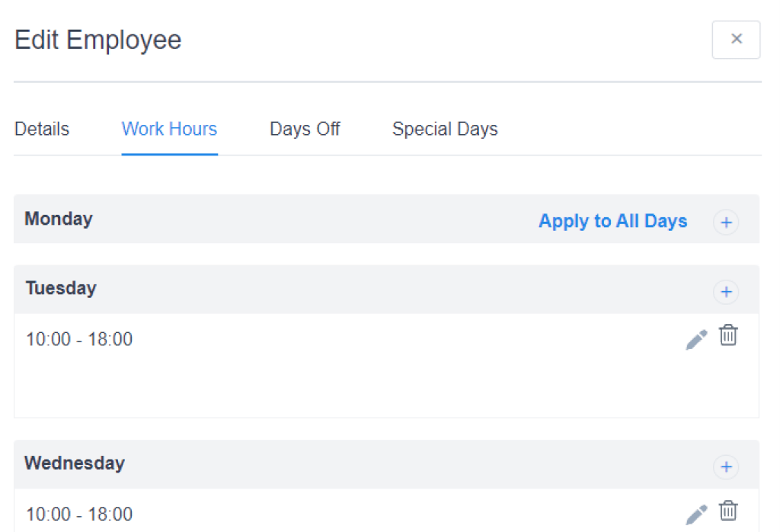This screenshot has height=532, width=780.
Task: Edit Tuesday's 10:00 - 18:00 period
Action: pos(696,339)
